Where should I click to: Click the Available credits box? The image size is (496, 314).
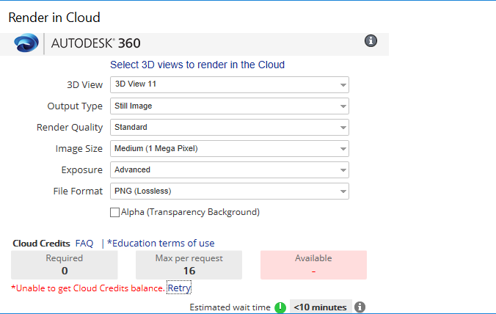click(313, 265)
